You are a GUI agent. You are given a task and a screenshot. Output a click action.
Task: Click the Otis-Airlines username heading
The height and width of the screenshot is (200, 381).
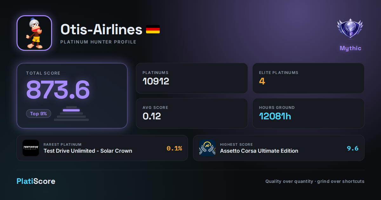coord(101,30)
